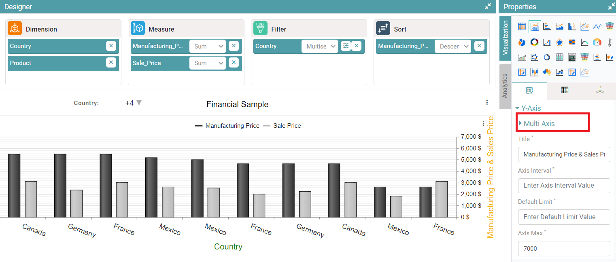Viewport: 616px width, 262px height.
Task: Open the axis properties tab
Action: (x=600, y=91)
